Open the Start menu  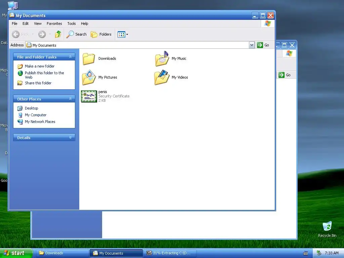tap(16, 253)
